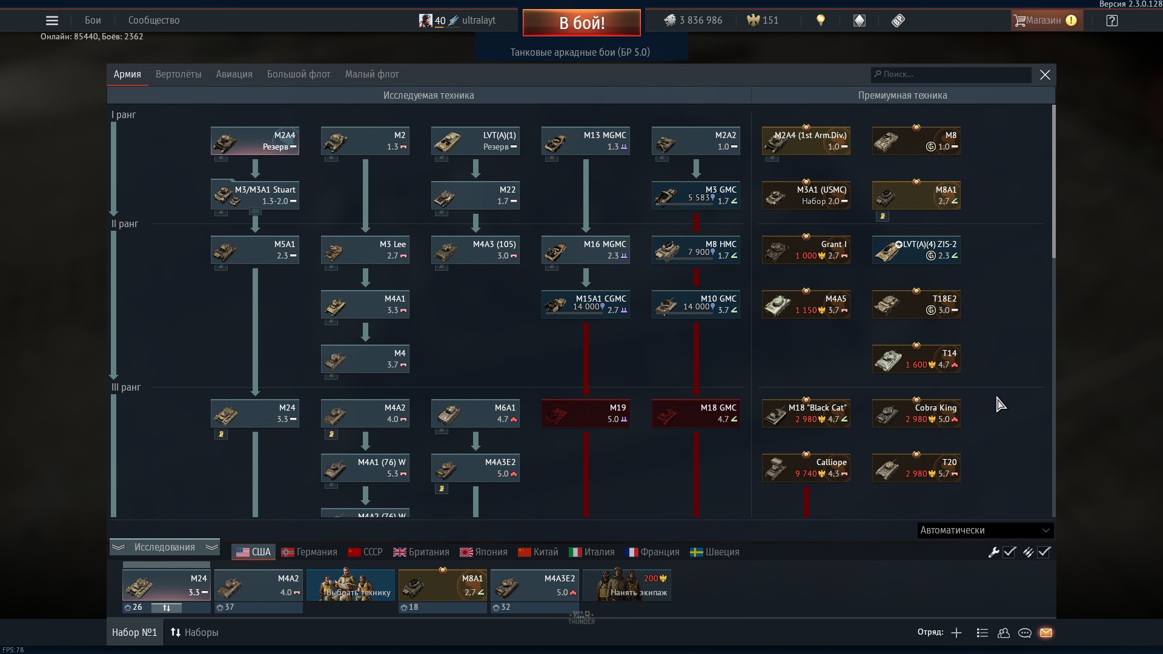
Task: Select the M8A1 crew slot card
Action: pos(443,585)
